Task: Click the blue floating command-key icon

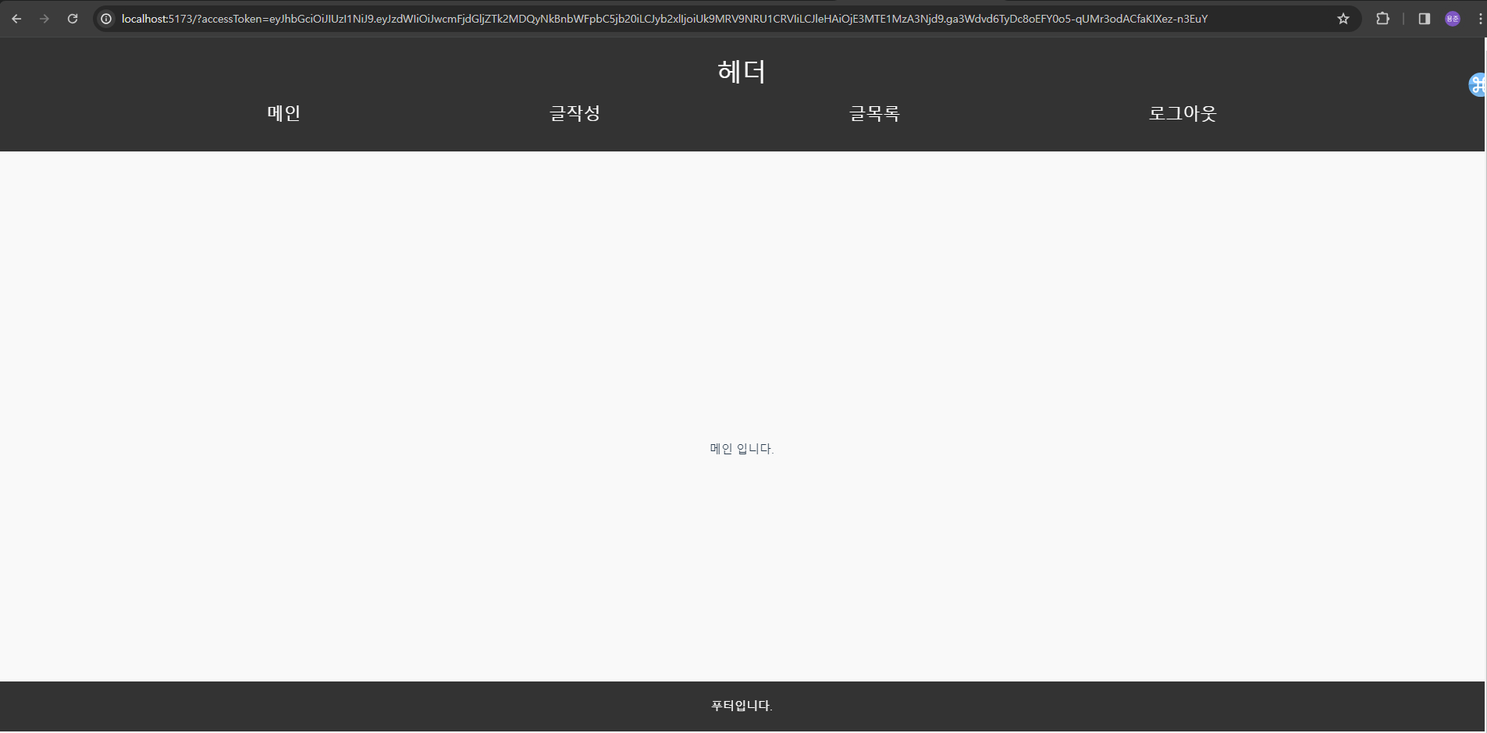Action: (x=1478, y=84)
